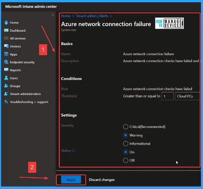This screenshot has width=203, height=189.
Task: Open the Apps section
Action: 14,54
